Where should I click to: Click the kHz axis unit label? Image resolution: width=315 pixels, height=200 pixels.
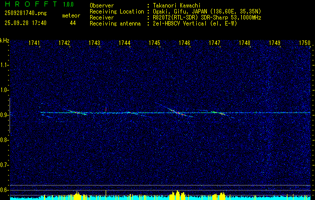click(5, 41)
